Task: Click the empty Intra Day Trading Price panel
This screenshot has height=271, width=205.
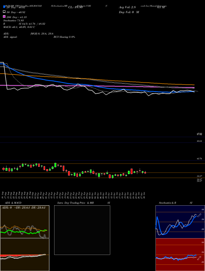Action: tap(82, 230)
